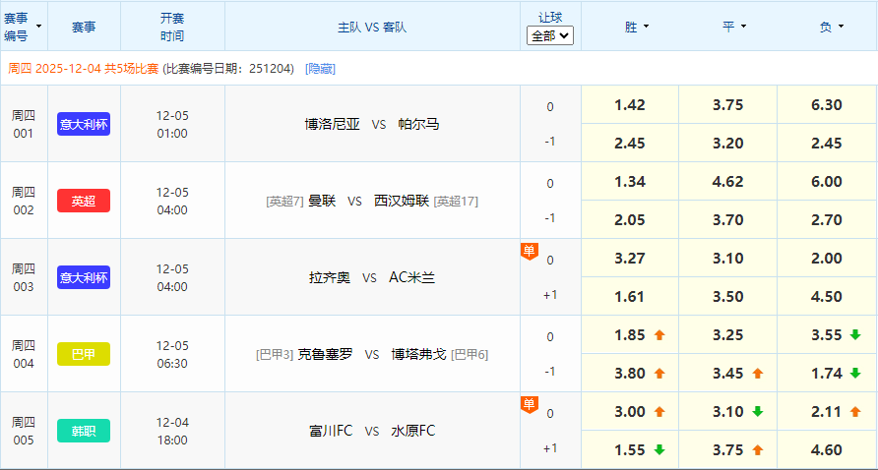Click the 韩职 league badge

(84, 431)
